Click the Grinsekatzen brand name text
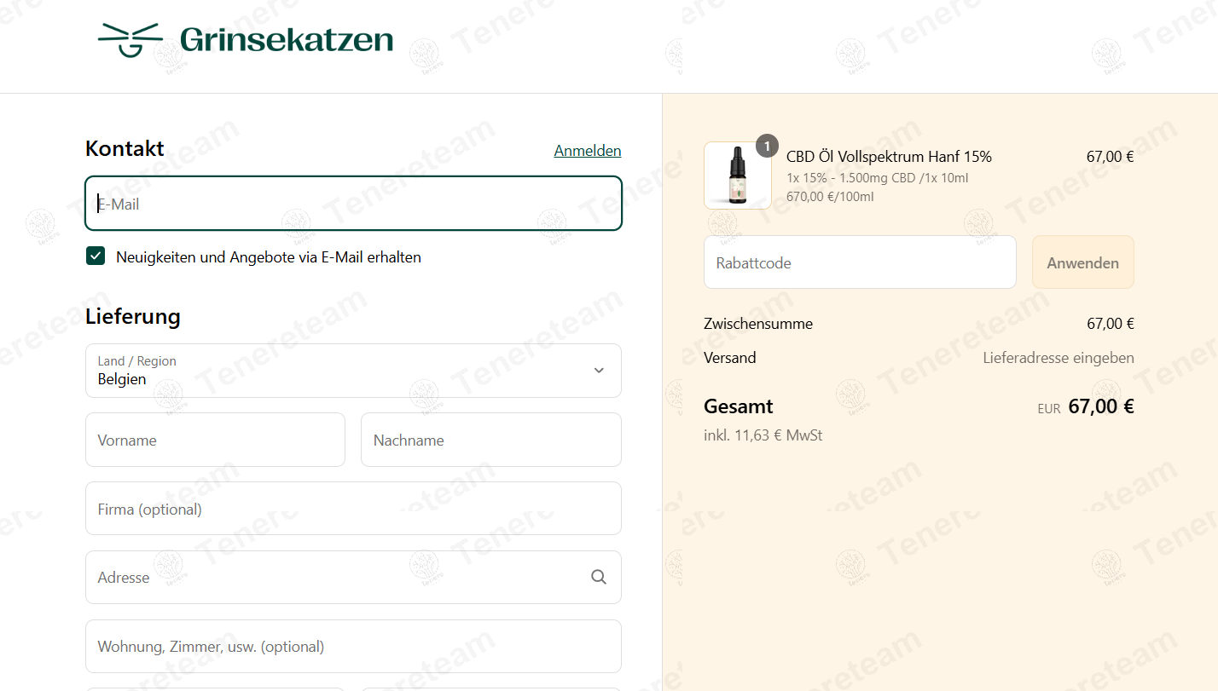Viewport: 1218px width, 691px height. click(287, 39)
